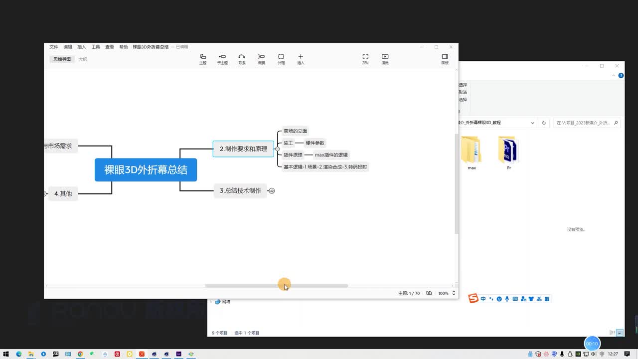Select the 插件原理 subtopic
Viewport: 638px width, 359px height.
(293, 155)
